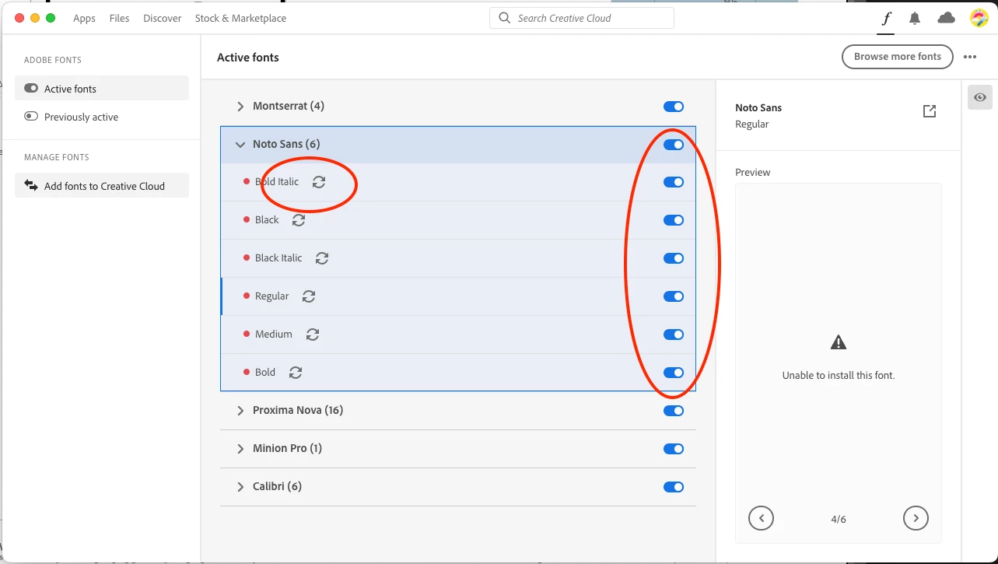Select the Regular font row label

(x=271, y=296)
